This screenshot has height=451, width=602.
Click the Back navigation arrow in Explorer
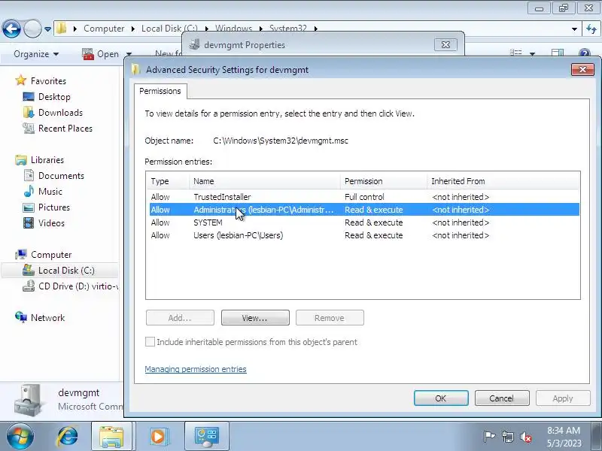click(x=11, y=29)
